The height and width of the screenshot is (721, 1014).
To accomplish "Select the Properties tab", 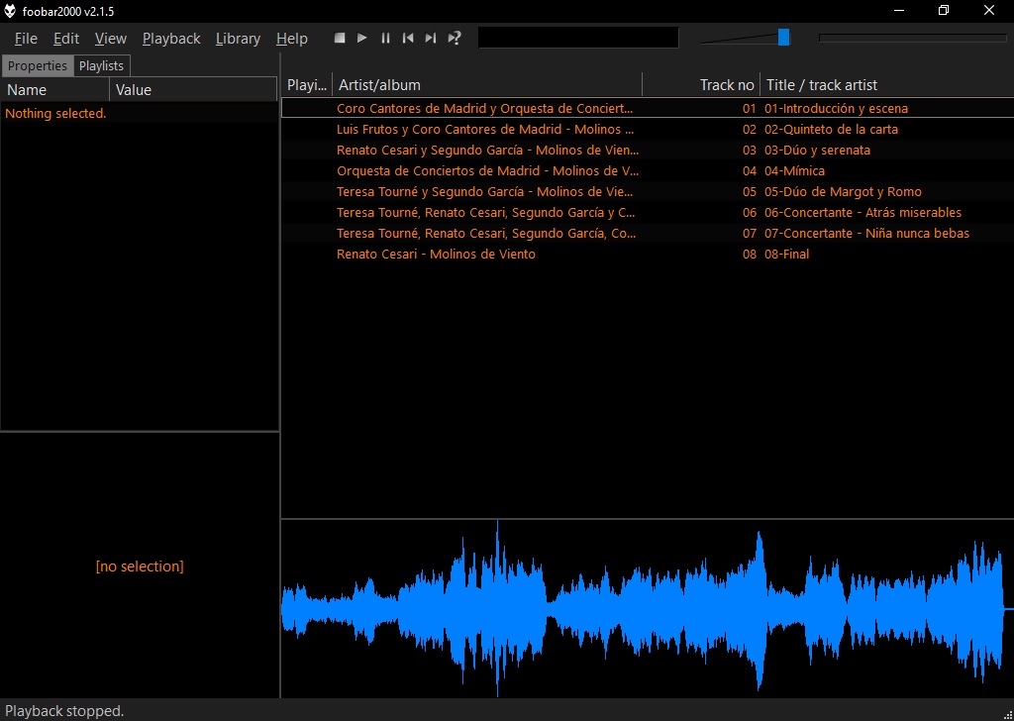I will [x=38, y=66].
